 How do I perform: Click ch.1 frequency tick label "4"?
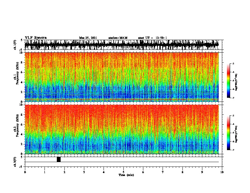pos(22,82)
